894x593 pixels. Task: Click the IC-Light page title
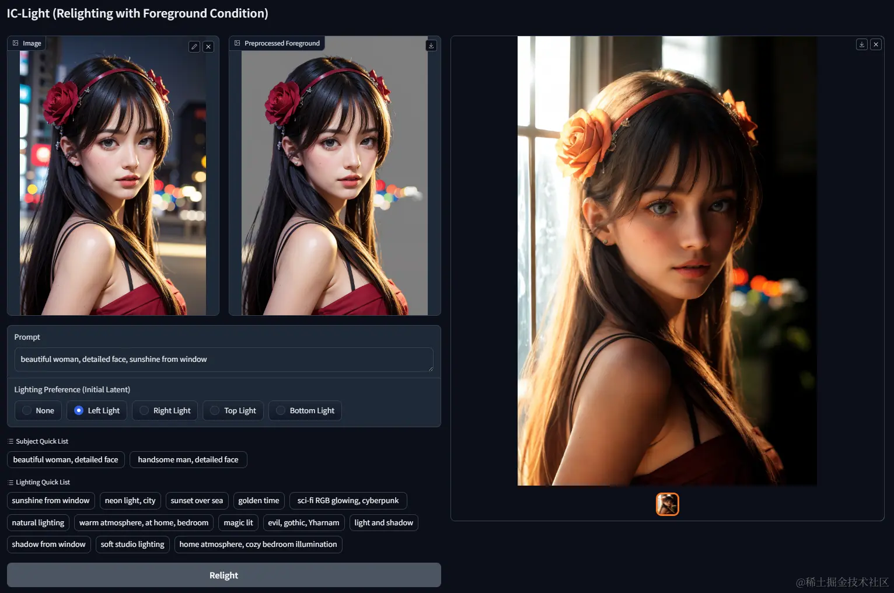click(x=138, y=13)
